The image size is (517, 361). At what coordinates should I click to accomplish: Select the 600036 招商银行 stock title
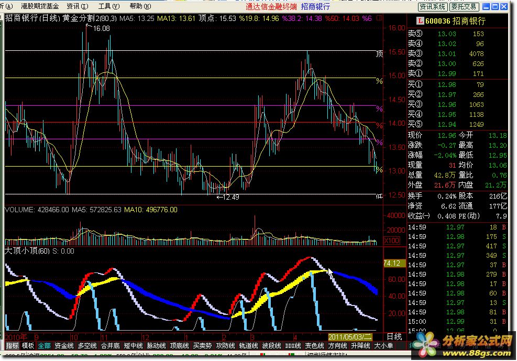point(455,21)
